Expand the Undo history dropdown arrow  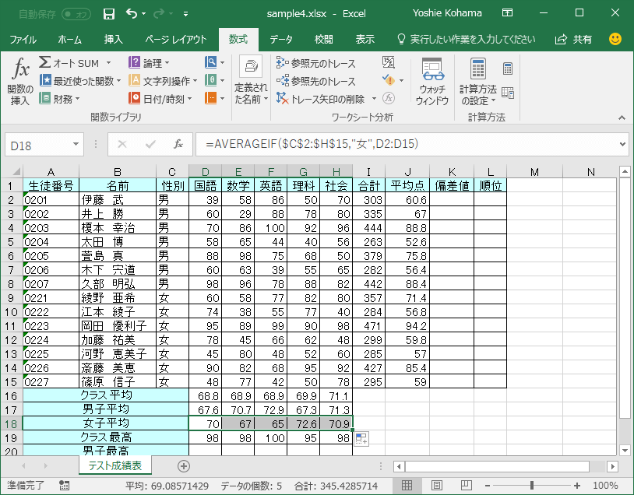coord(143,14)
